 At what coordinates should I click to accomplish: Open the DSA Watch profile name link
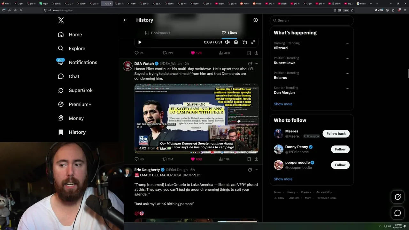(x=144, y=64)
